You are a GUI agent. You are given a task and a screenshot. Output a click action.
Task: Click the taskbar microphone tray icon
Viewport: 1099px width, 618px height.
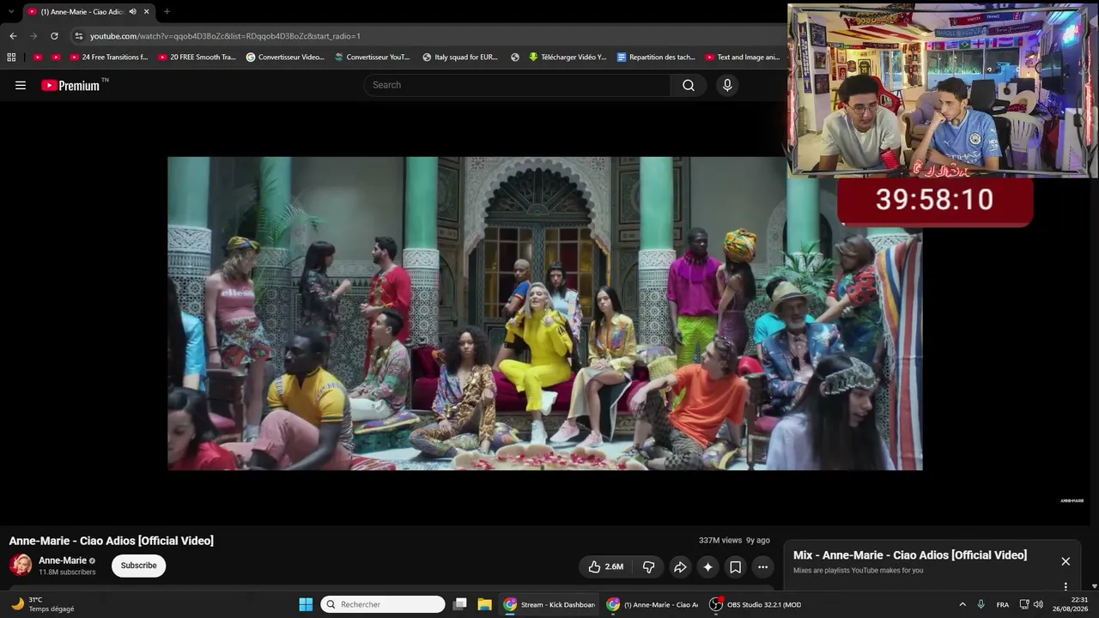pyautogui.click(x=981, y=604)
